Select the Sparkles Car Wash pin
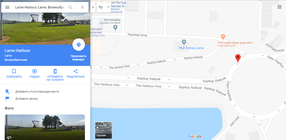 (x=115, y=27)
